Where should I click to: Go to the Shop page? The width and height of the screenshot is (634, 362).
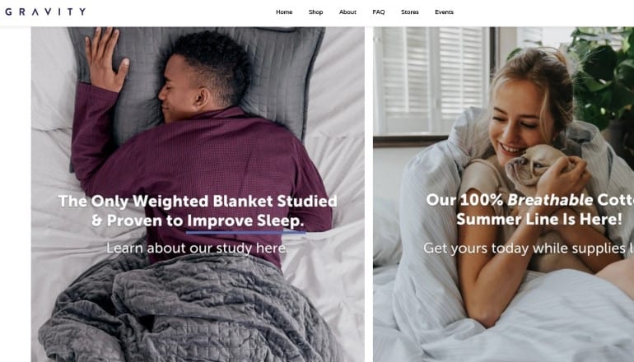[x=315, y=12]
